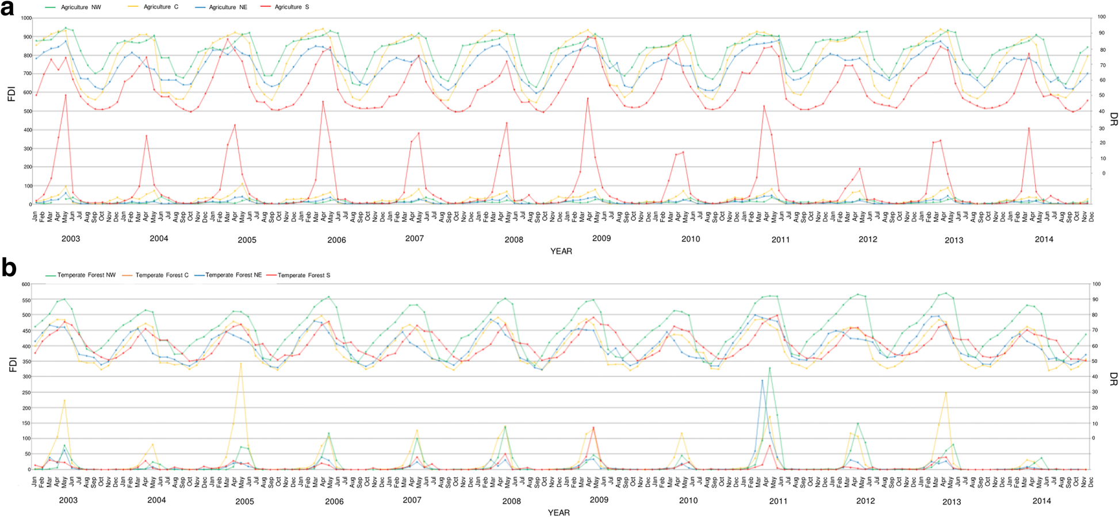Click the panel letter 'b' label
The width and height of the screenshot is (1119, 517).
pos(9,268)
